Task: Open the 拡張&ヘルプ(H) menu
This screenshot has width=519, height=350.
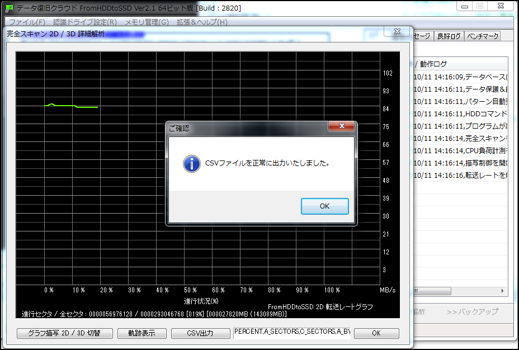Action: (x=202, y=22)
